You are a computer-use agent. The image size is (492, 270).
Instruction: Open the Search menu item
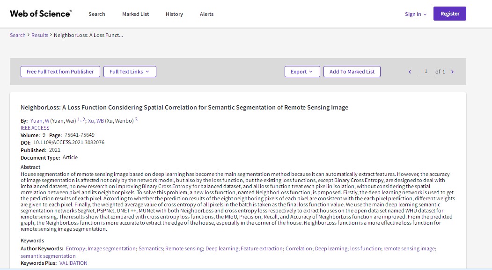(x=97, y=14)
